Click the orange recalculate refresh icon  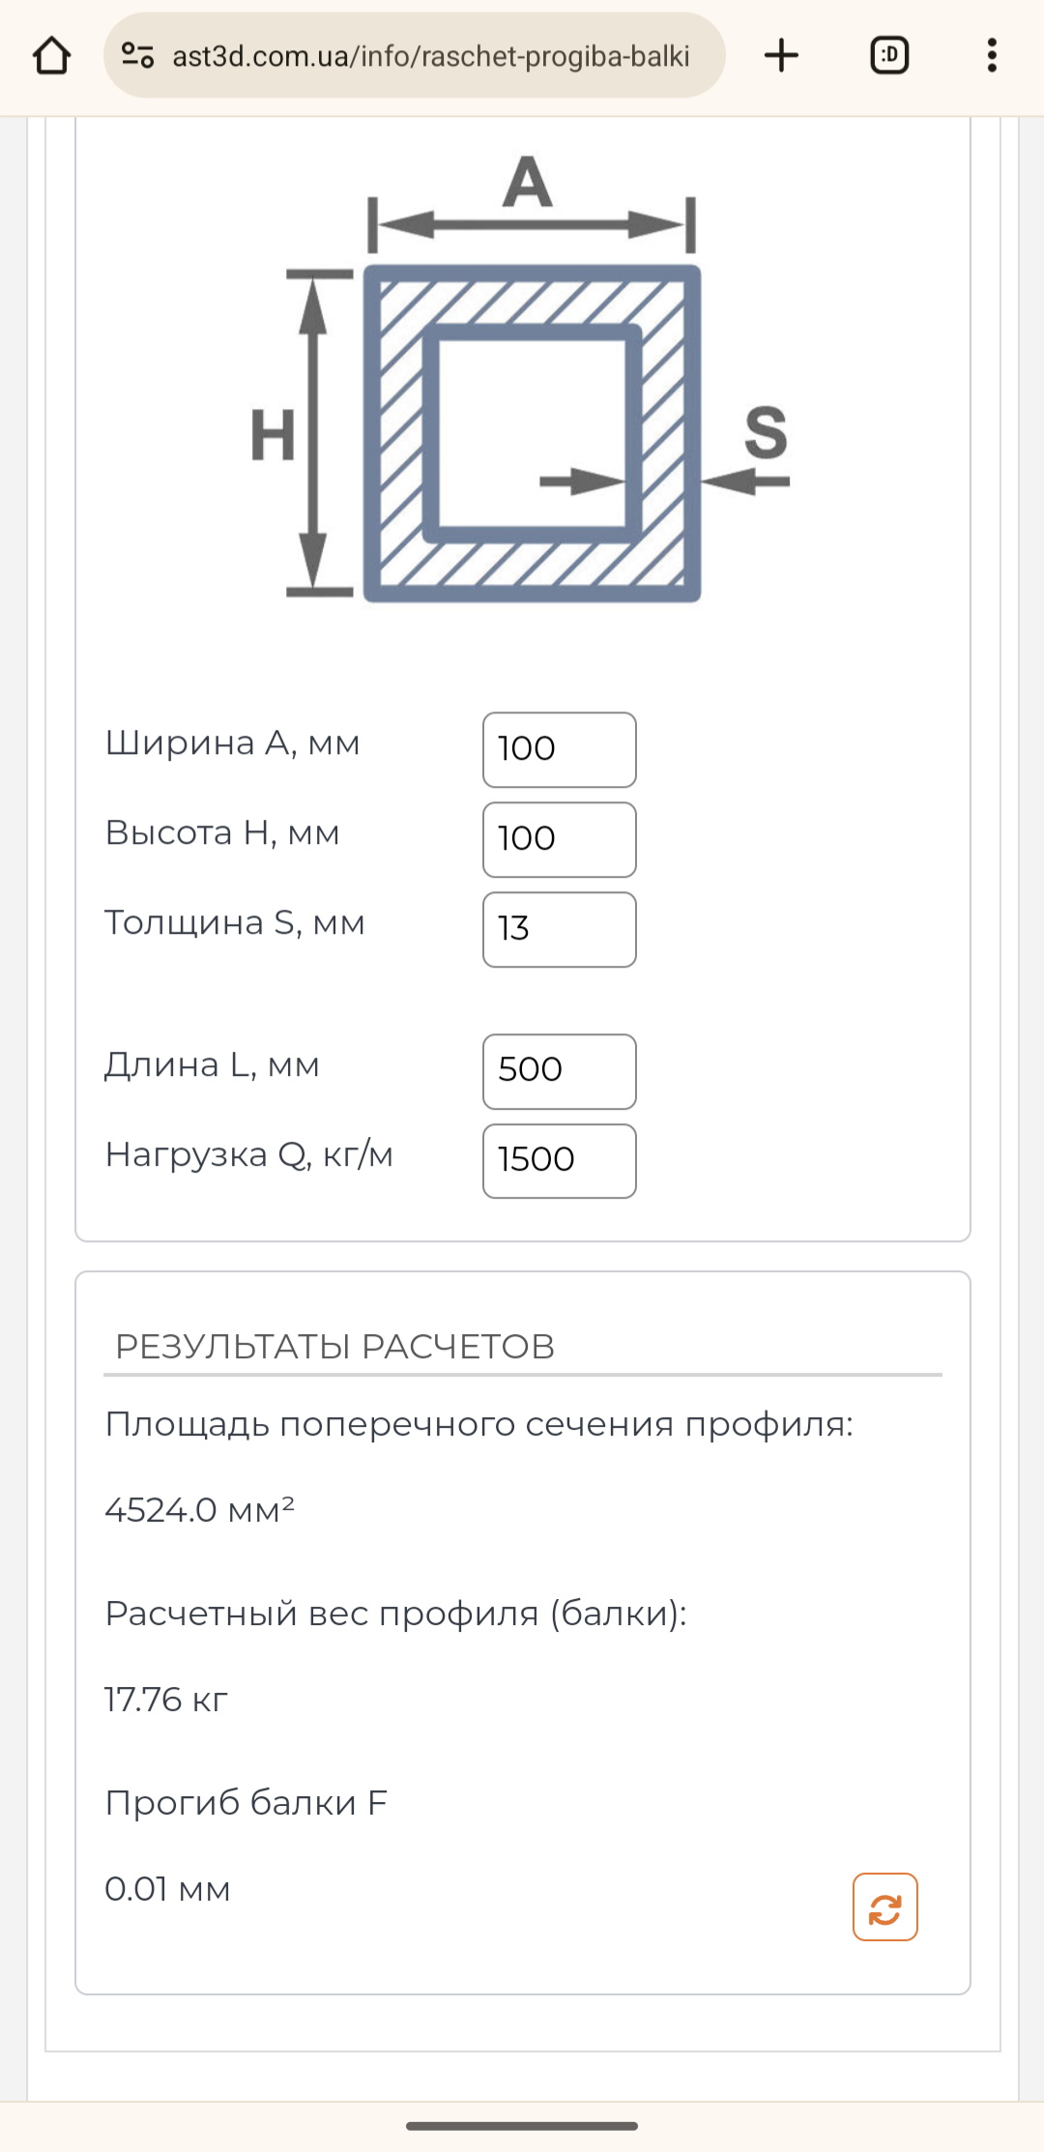[x=884, y=1907]
